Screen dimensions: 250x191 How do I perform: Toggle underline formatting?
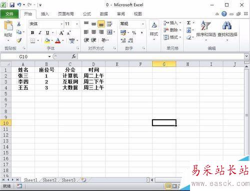pyautogui.click(x=47, y=33)
